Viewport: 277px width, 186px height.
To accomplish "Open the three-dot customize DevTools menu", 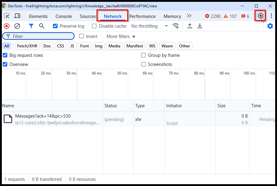I will coord(271,16).
